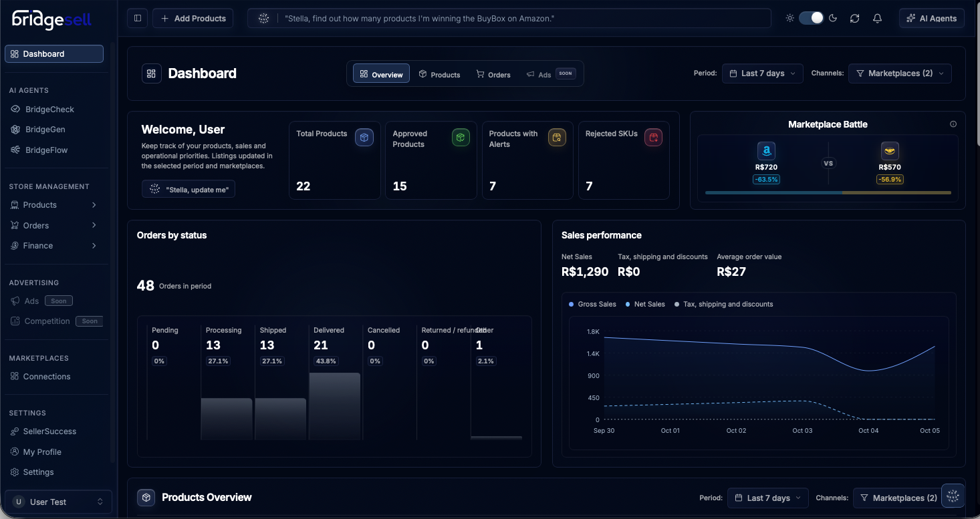980x519 pixels.
Task: Open the Dashboard Marketplaces (2) channel dropdown
Action: point(900,73)
